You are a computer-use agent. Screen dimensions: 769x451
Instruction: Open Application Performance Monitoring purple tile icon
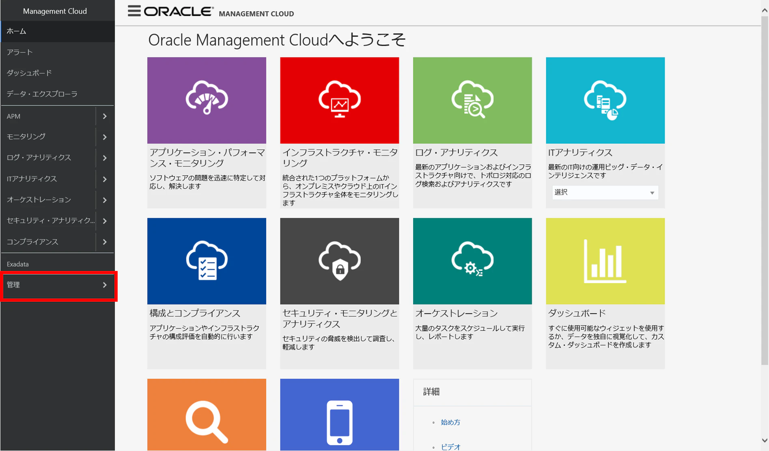[x=207, y=100]
